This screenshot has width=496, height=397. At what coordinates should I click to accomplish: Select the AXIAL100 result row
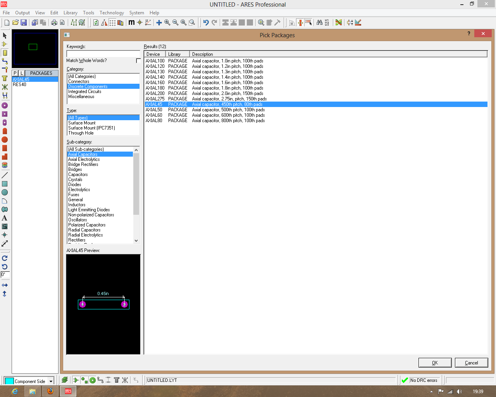pyautogui.click(x=316, y=61)
